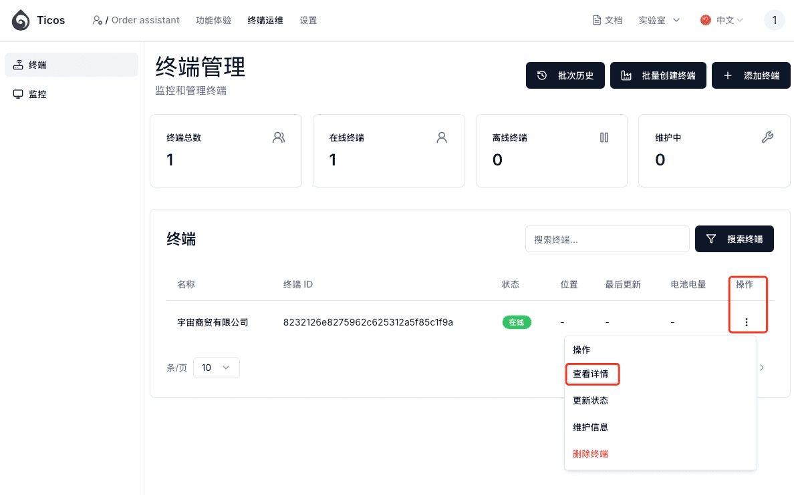Choose 更新状态 in the actions menu

click(x=591, y=401)
